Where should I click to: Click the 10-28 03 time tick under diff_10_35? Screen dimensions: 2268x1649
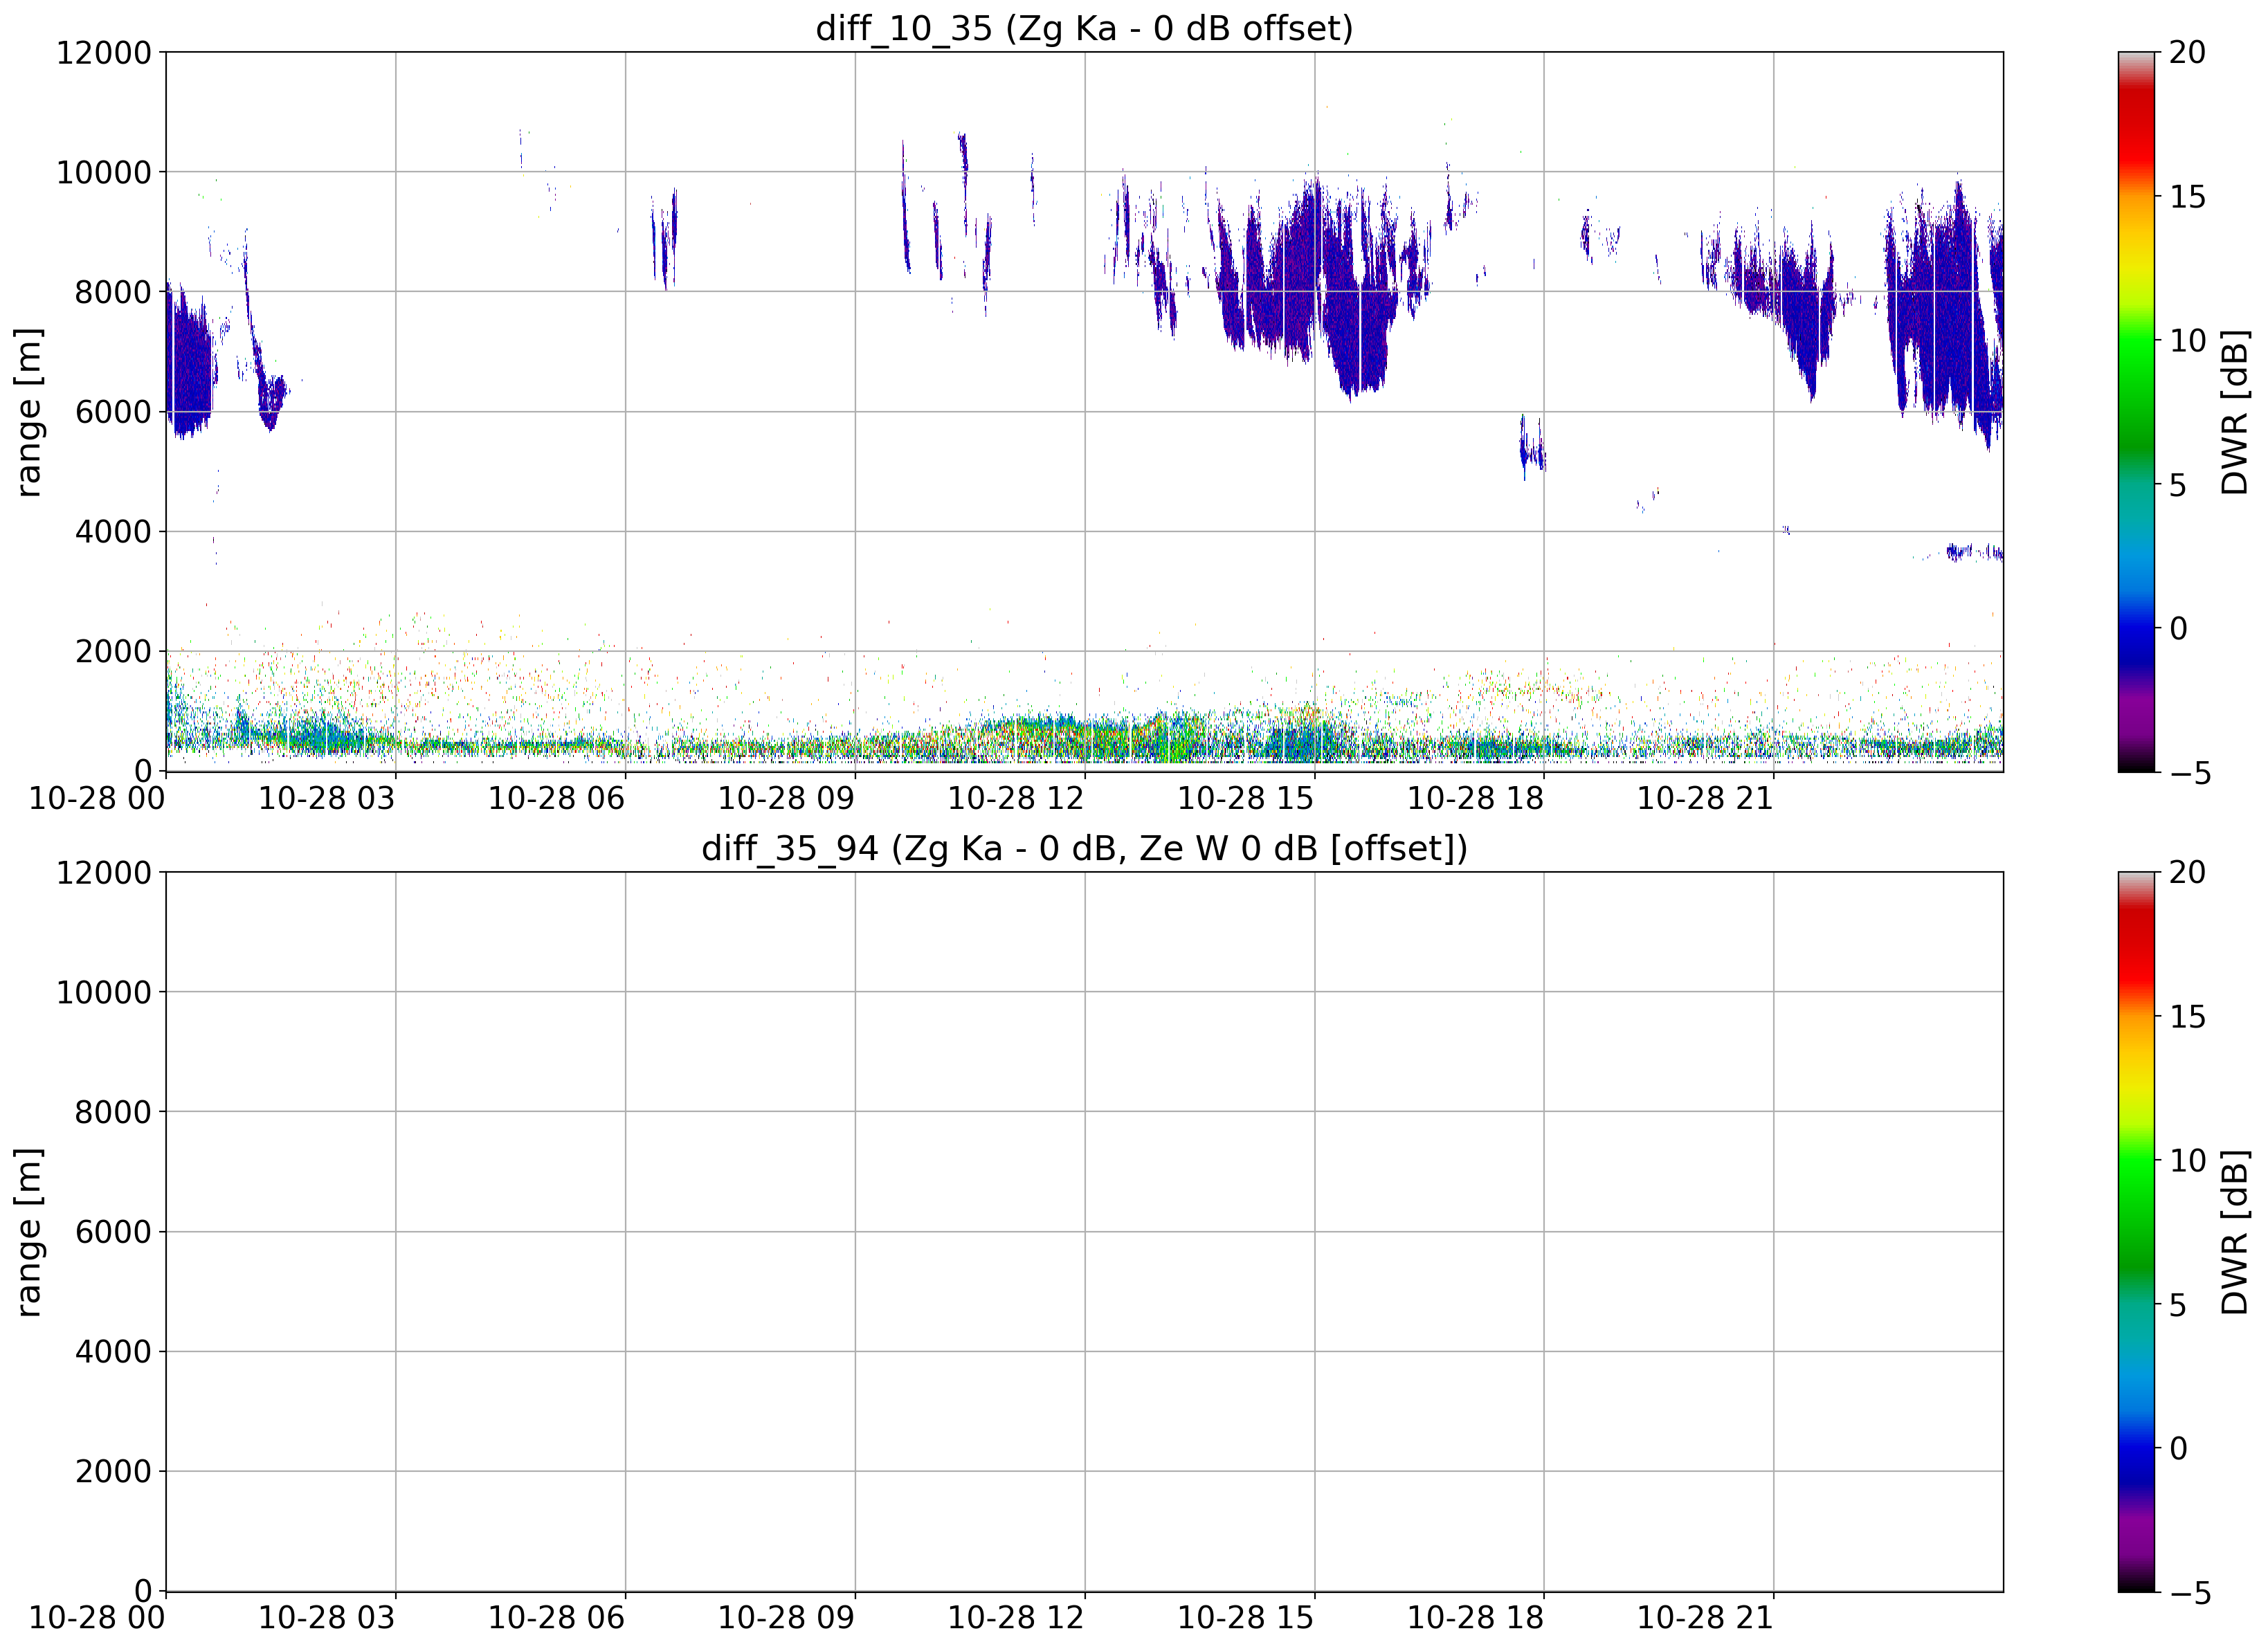coord(327,798)
